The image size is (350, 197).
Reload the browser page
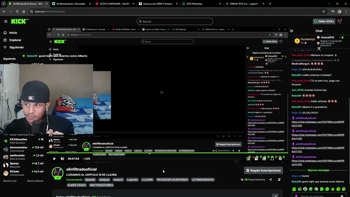pyautogui.click(x=17, y=11)
